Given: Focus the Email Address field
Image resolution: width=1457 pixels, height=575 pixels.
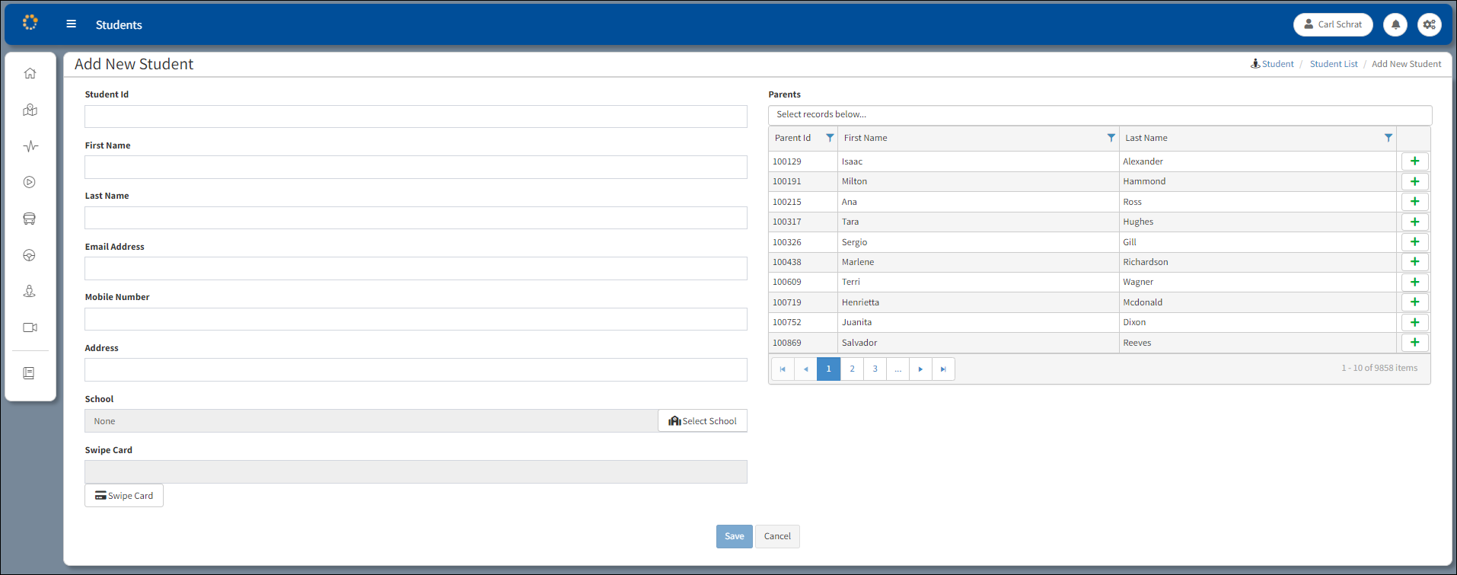Looking at the screenshot, I should 416,269.
